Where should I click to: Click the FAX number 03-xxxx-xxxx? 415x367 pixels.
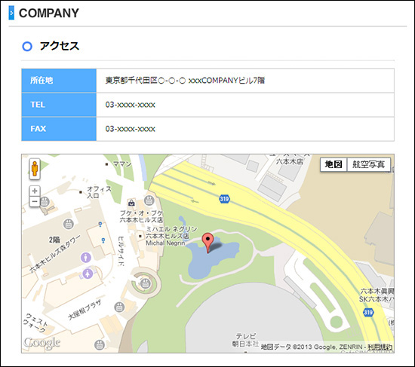tap(131, 129)
